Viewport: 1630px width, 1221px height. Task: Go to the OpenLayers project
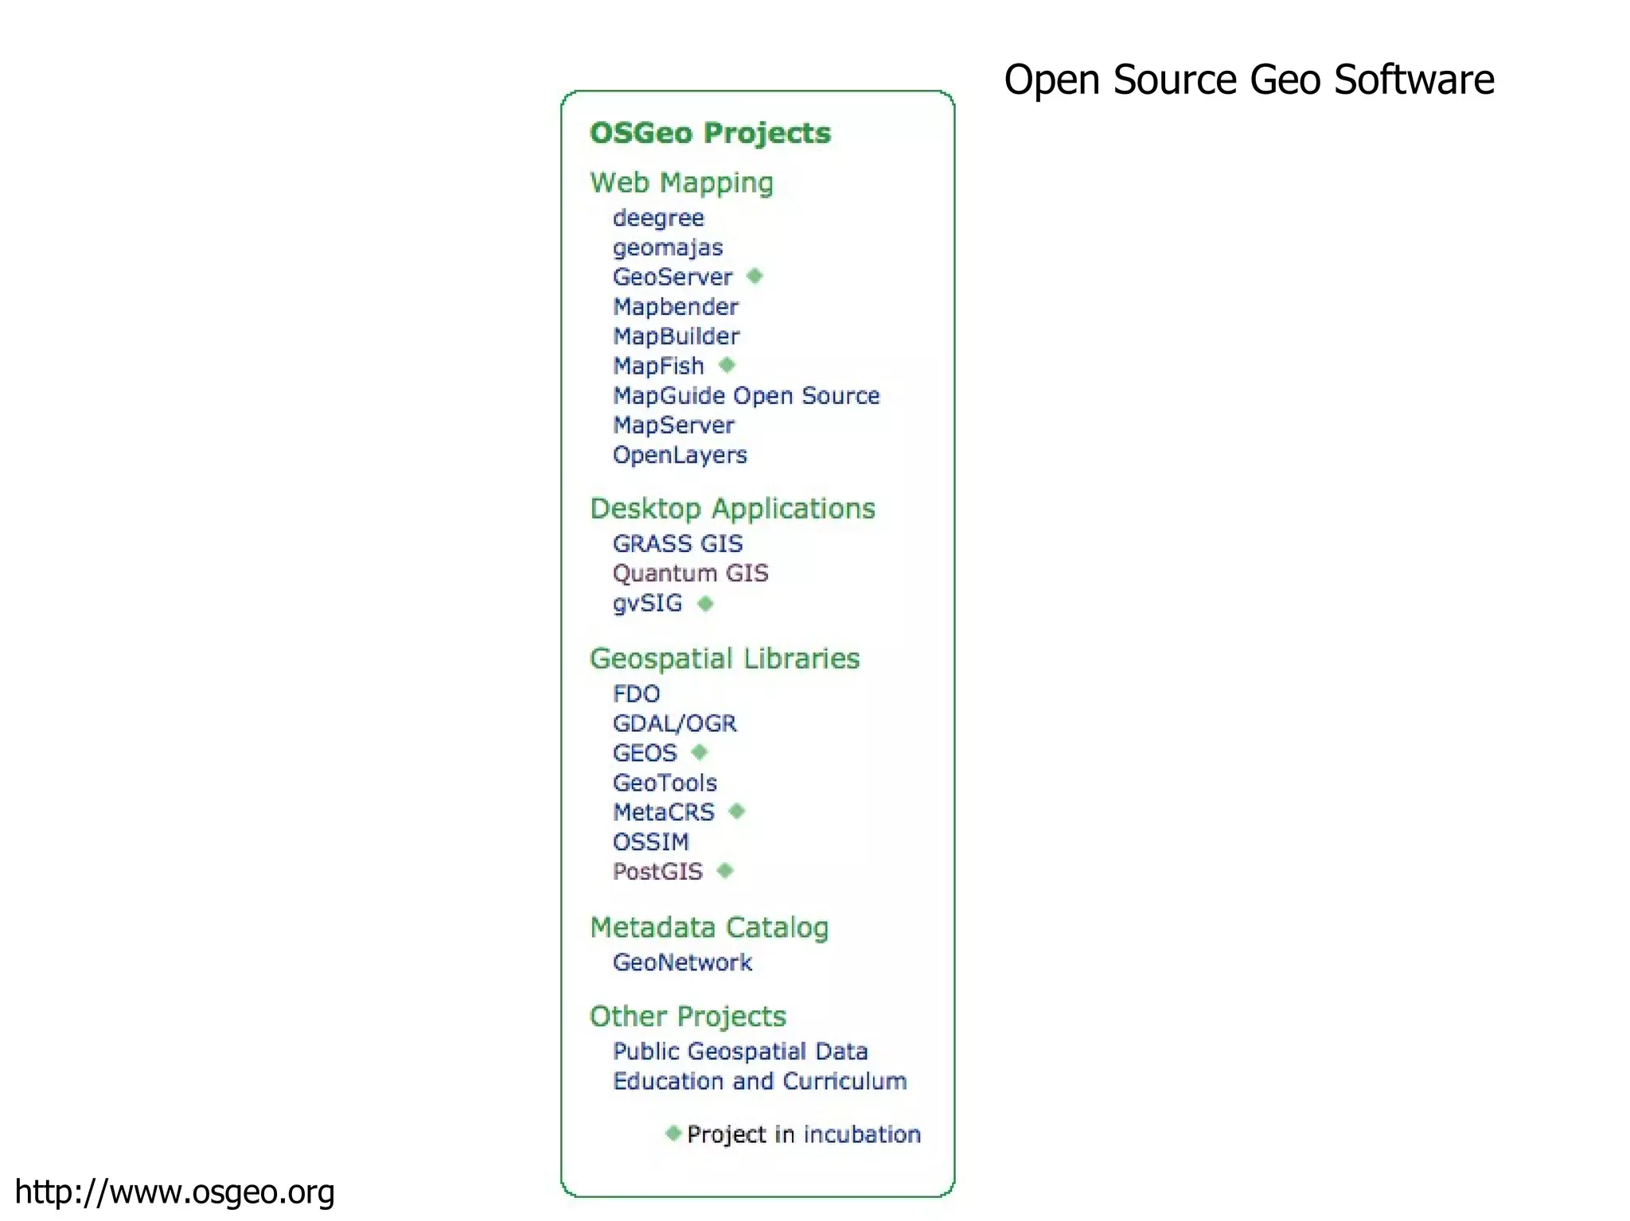pos(680,455)
